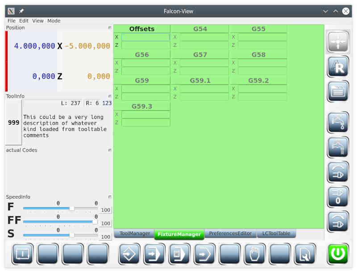This screenshot has height=273, width=357.
Task: Open the file search wrench icon
Action: point(305,254)
